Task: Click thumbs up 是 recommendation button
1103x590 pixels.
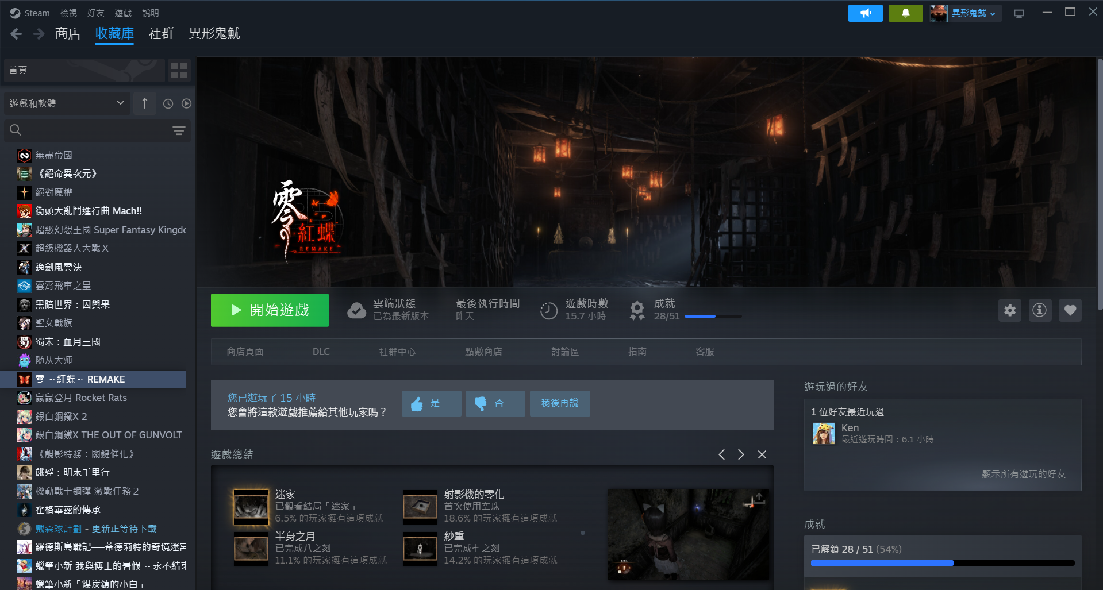Action: [x=431, y=403]
